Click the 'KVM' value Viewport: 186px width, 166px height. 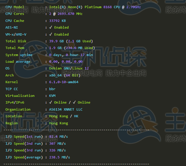(52, 96)
